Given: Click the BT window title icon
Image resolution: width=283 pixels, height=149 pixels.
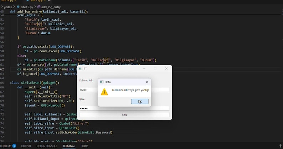Looking at the screenshot, I should tap(81, 69).
